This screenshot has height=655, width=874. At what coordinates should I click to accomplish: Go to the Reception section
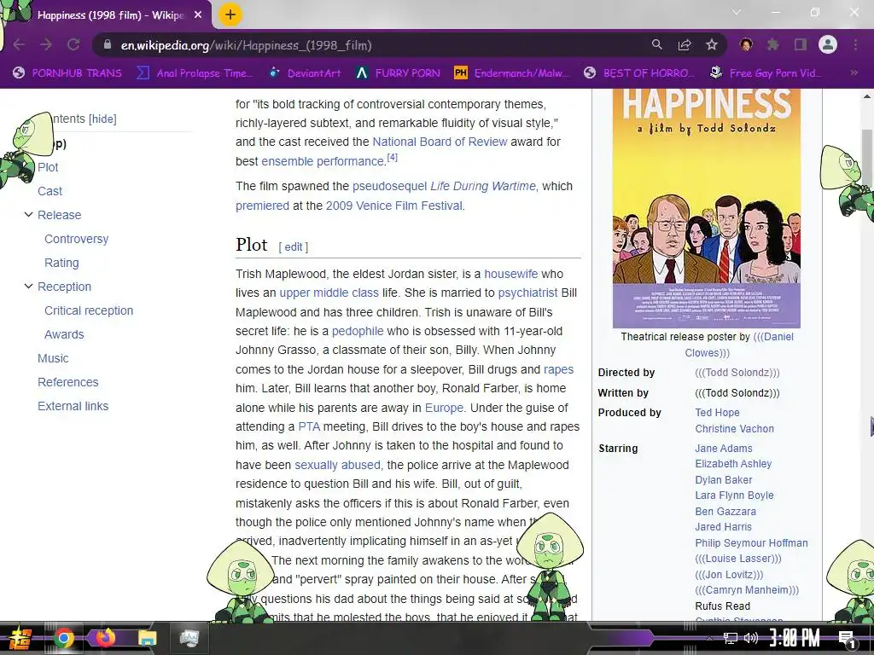pos(64,287)
